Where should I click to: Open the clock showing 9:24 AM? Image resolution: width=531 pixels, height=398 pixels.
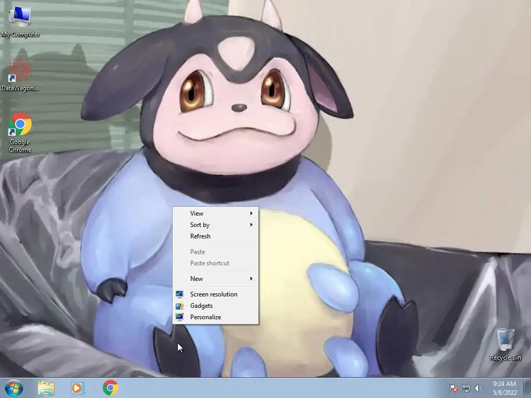(x=505, y=384)
